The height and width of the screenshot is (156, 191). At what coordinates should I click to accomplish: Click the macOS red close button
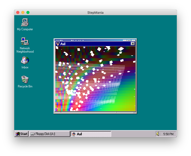pyautogui.click(x=18, y=12)
